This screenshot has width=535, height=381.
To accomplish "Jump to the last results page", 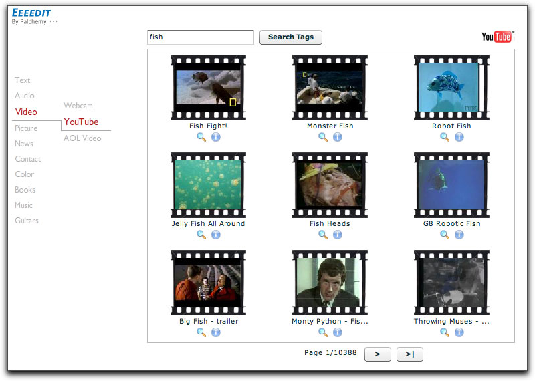I will click(x=409, y=354).
